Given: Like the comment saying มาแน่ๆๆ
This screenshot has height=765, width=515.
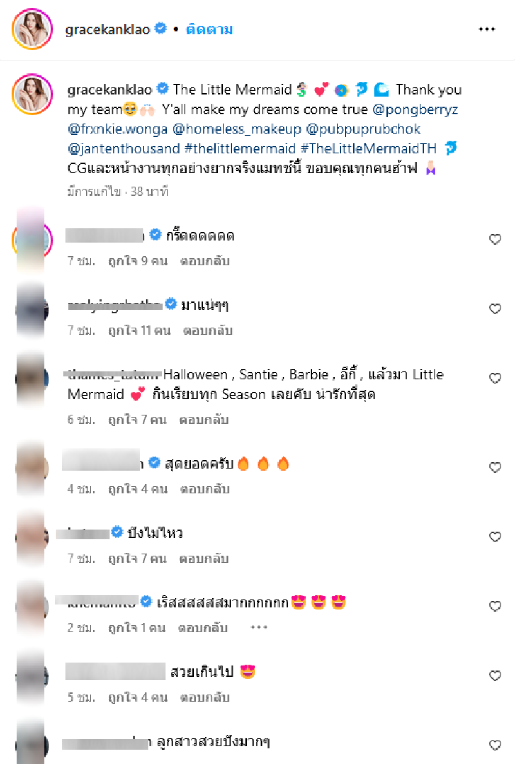Looking at the screenshot, I should tap(495, 308).
